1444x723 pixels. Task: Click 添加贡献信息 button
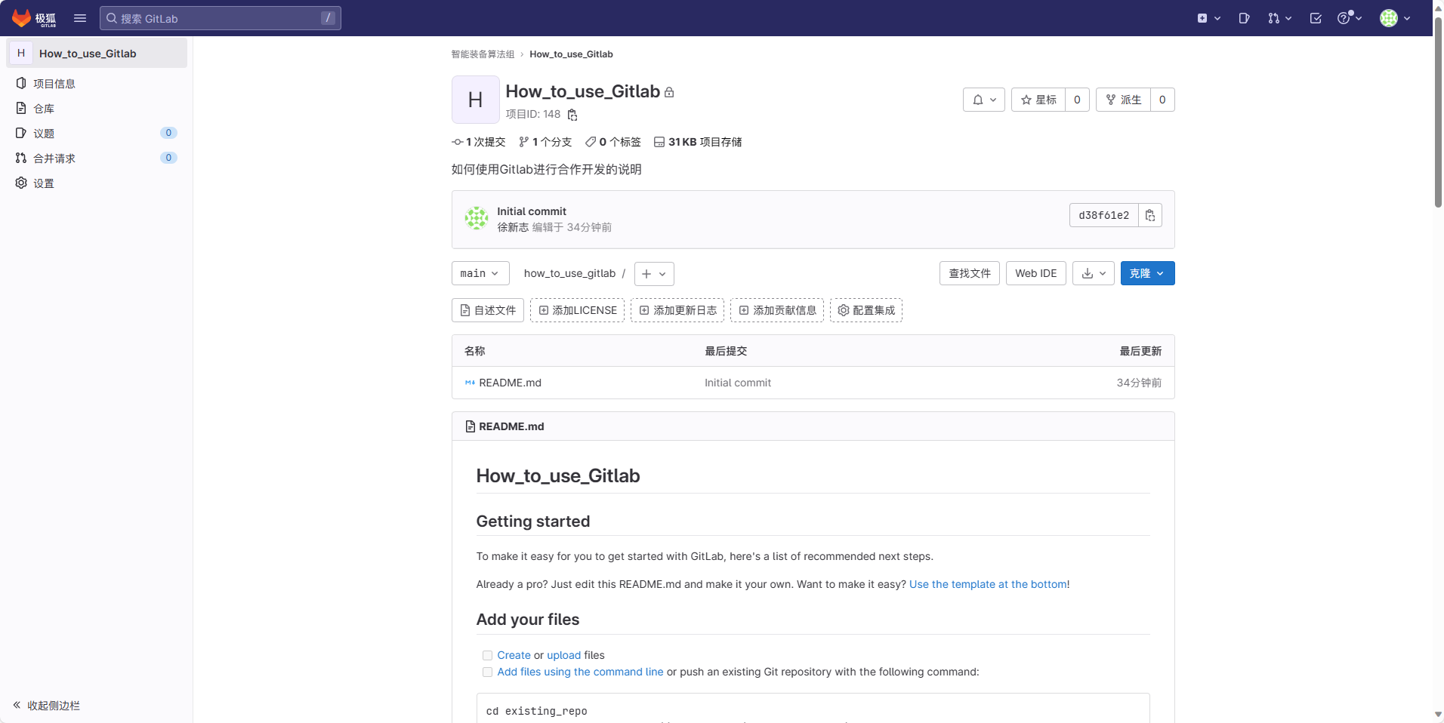[777, 310]
